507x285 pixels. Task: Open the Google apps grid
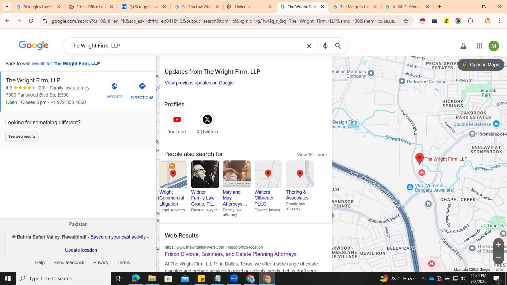click(479, 46)
